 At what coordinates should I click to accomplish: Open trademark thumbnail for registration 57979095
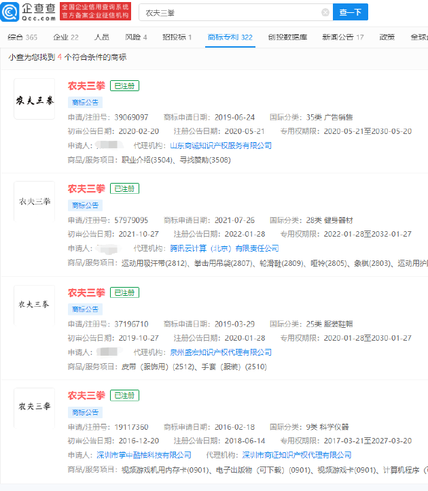[x=35, y=201]
